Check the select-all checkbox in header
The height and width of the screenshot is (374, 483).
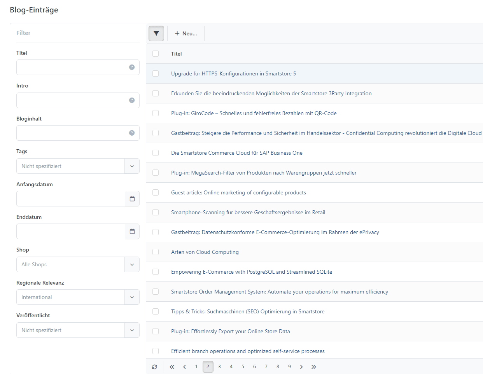click(156, 54)
